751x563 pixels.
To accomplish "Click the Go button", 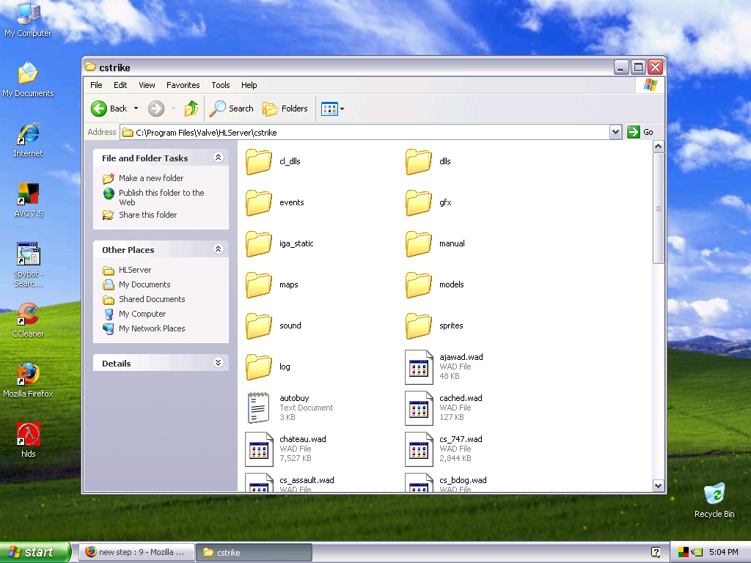I will click(640, 132).
